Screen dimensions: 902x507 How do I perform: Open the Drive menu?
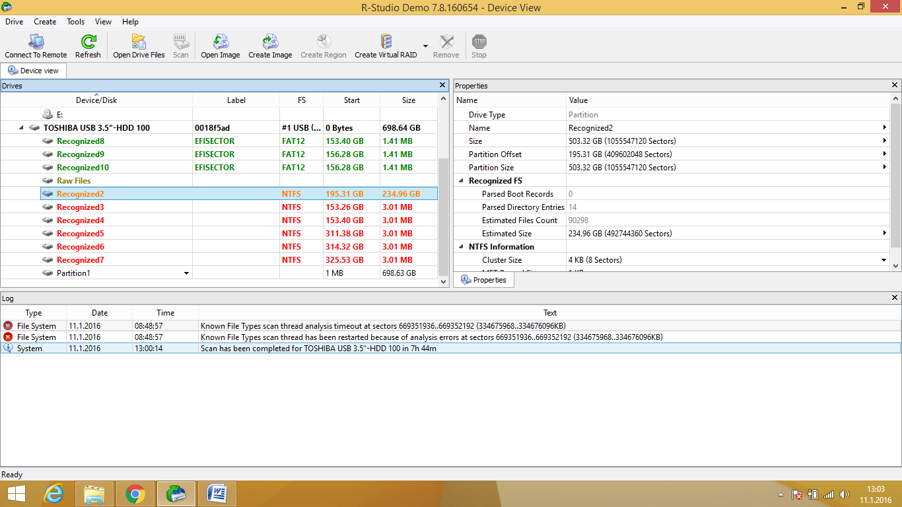tap(15, 22)
